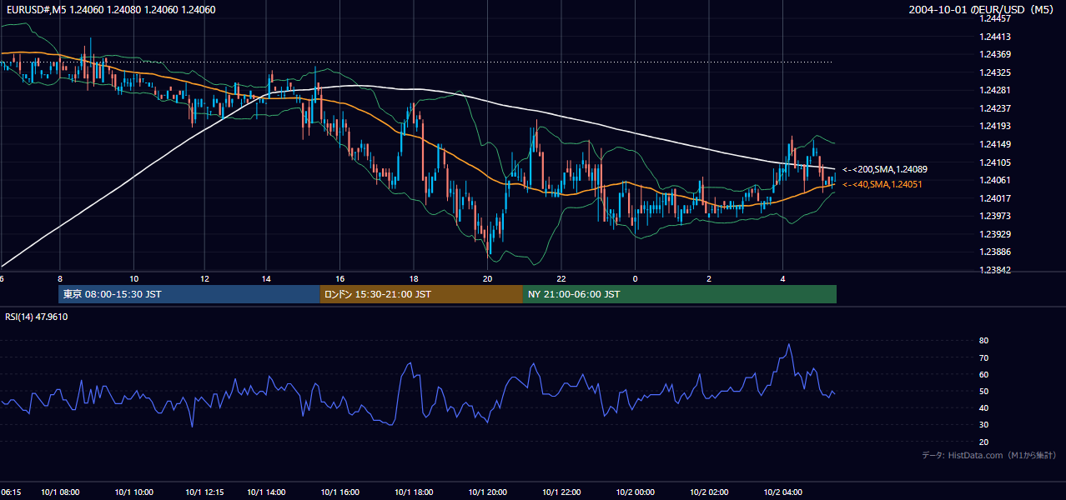Click hour label 20 under the price chart
The image size is (1066, 500).
pos(488,278)
